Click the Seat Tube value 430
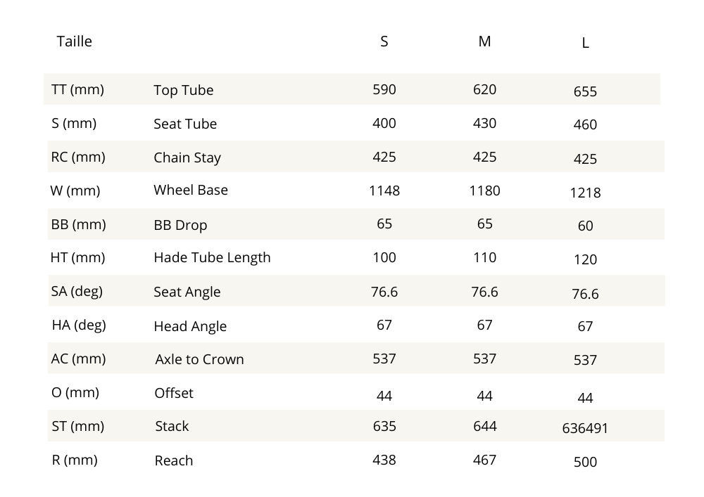The height and width of the screenshot is (497, 704). (x=484, y=123)
